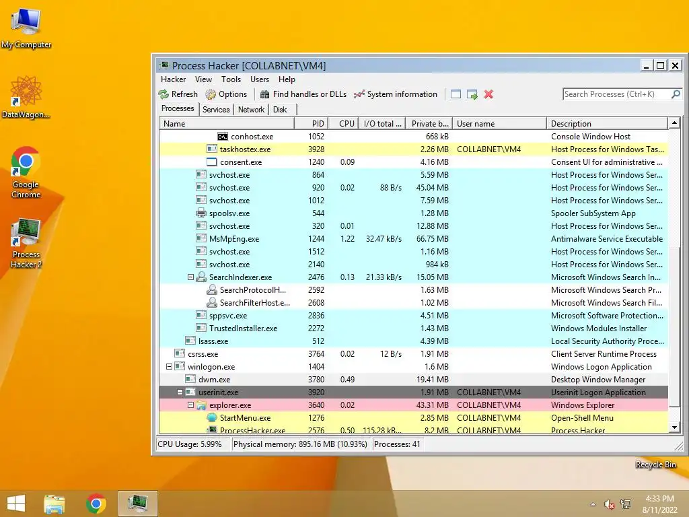Open Find handles or DLLs
Viewport: 689px width, 517px height.
[303, 94]
